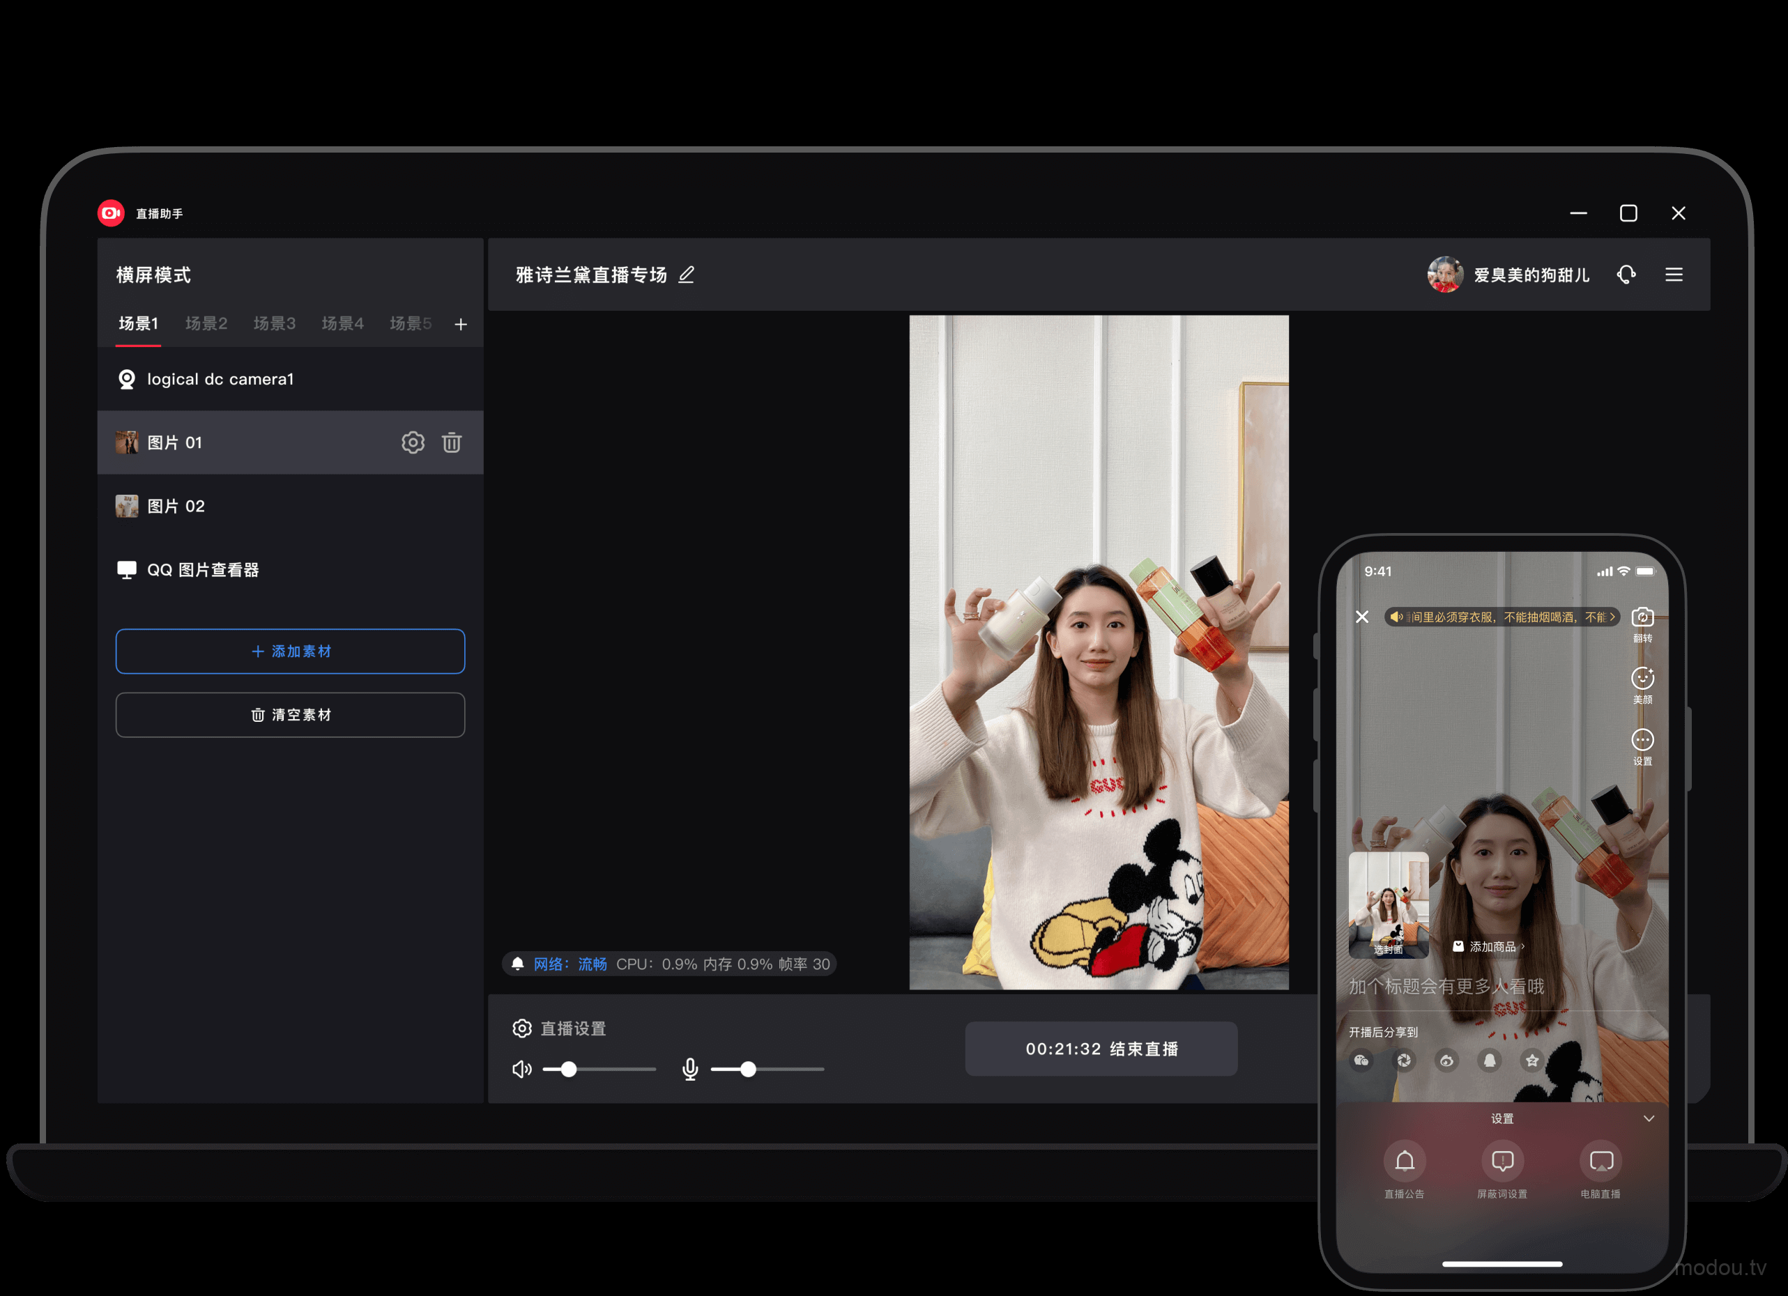Open settings for 图片 01 layer
The height and width of the screenshot is (1296, 1788).
point(412,442)
